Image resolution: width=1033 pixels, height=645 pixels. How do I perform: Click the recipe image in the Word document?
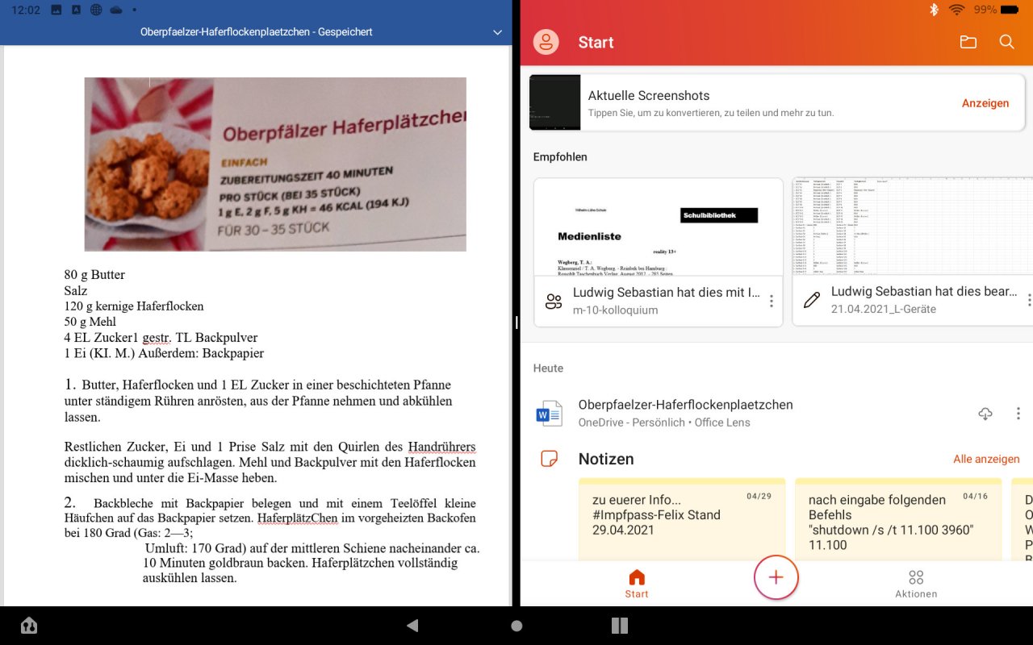(x=275, y=164)
